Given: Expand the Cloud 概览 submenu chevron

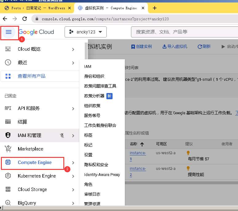Looking at the screenshot, I should 73,49.
